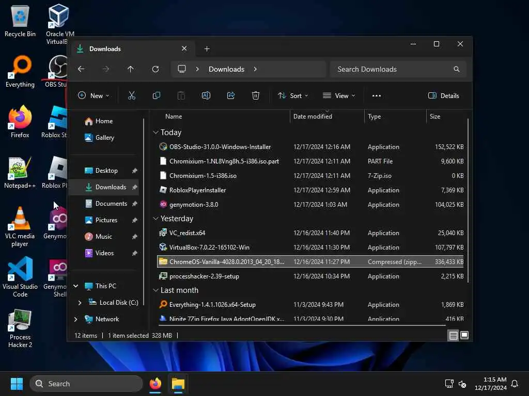Click the Rename icon in toolbar
The image size is (529, 396).
point(206,95)
